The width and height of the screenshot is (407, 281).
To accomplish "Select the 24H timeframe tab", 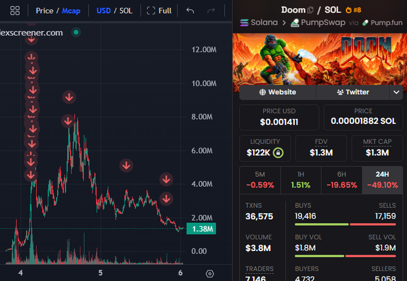I will (x=382, y=180).
